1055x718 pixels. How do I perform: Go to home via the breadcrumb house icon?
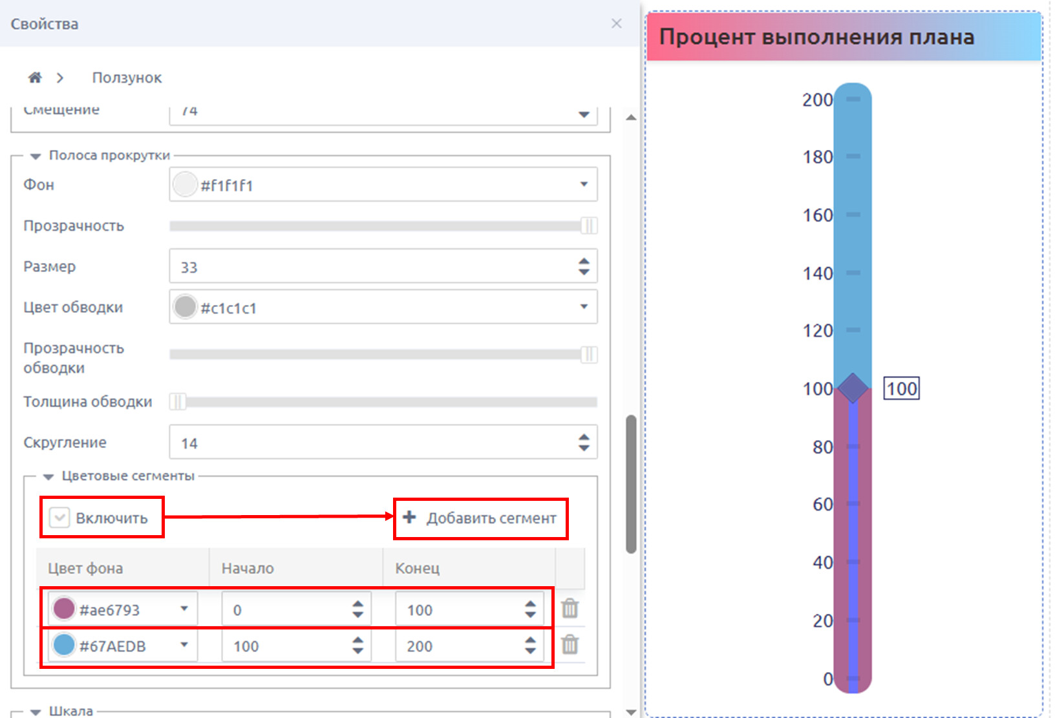(x=35, y=78)
